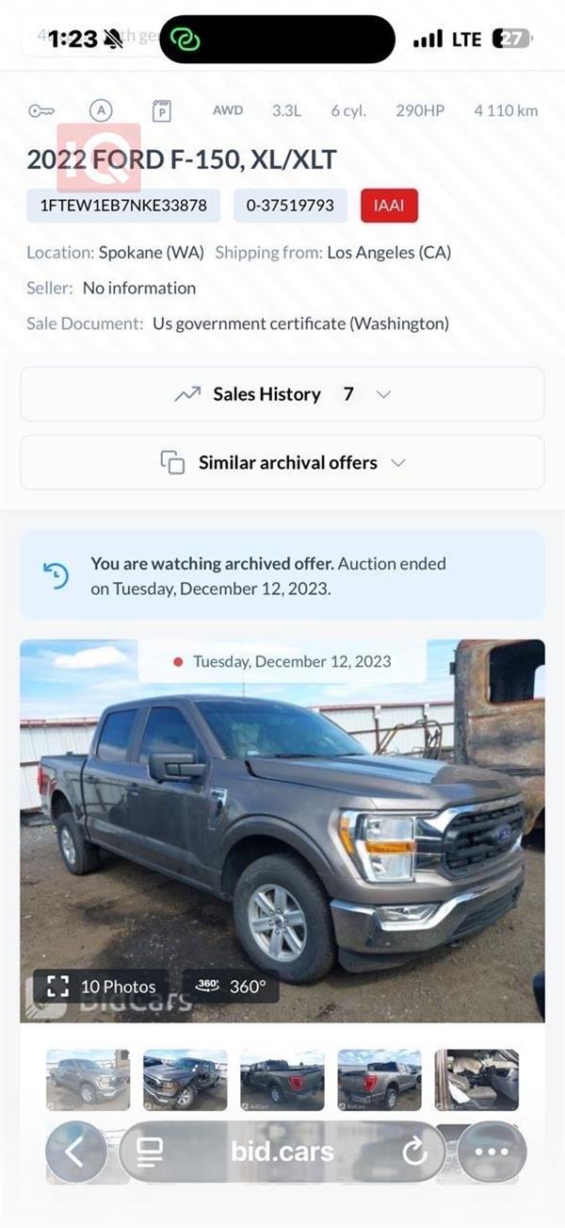Reload the page with refresh icon

click(x=414, y=1151)
